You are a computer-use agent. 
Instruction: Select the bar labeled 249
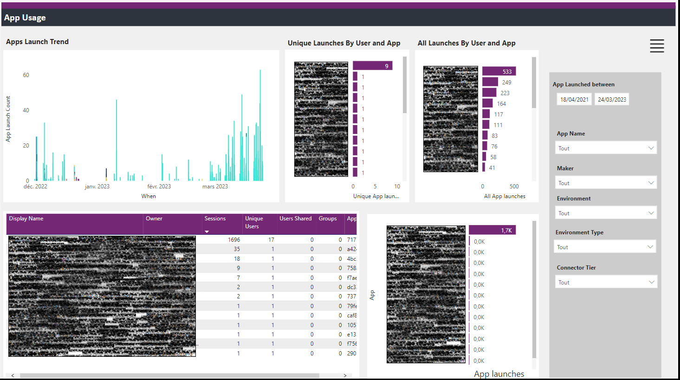[x=490, y=82]
